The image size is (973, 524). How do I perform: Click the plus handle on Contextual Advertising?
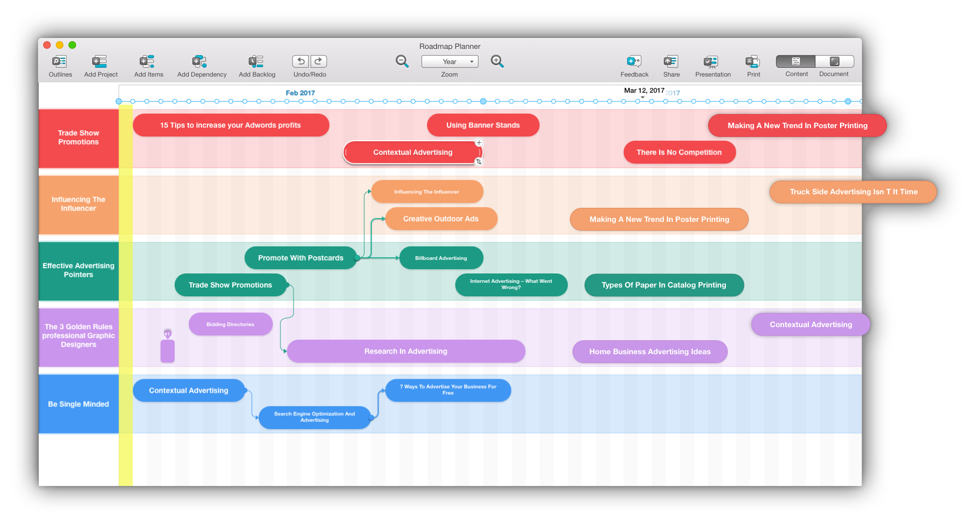tap(479, 143)
